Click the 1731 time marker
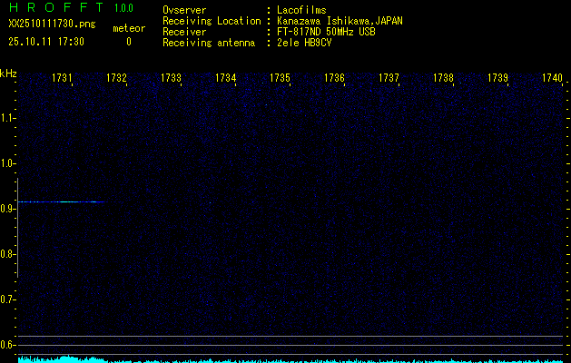The height and width of the screenshot is (363, 571). [x=63, y=79]
